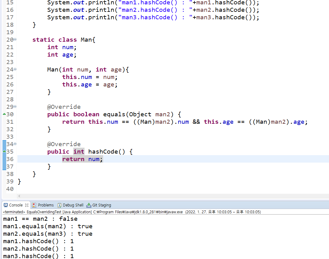
Task: Click the println statement on line 16
Action: (x=153, y=10)
